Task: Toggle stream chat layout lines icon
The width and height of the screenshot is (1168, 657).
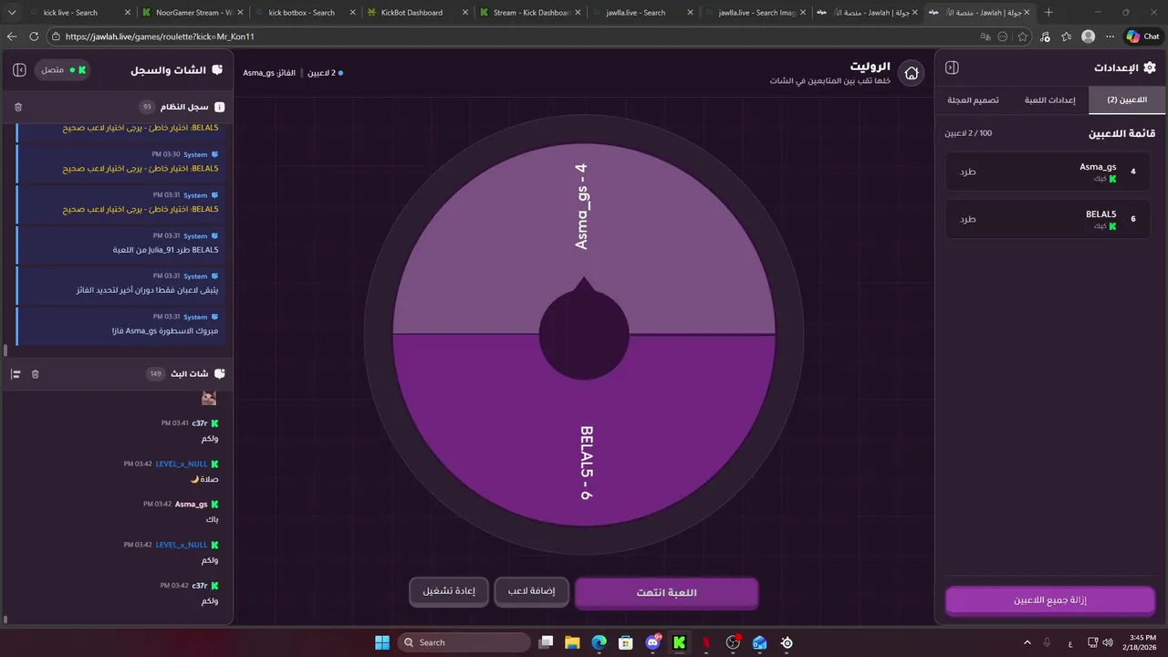Action: [x=16, y=374]
